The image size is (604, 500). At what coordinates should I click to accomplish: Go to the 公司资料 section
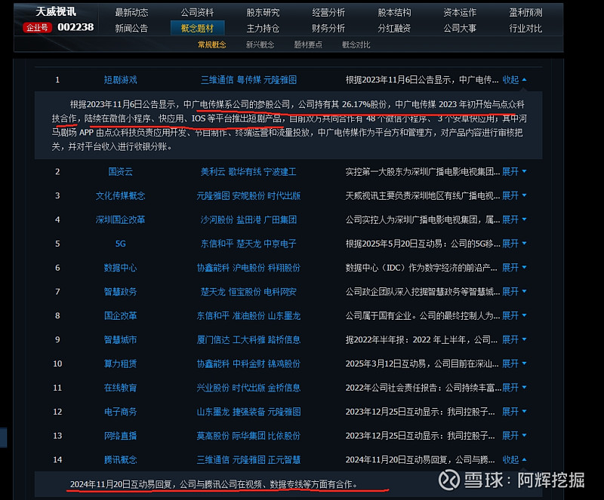[197, 13]
